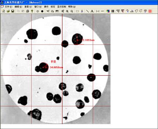Image resolution: width=158 pixels, height=129 pixels.
Task: Open the 文件 menu
Action: pyautogui.click(x=8, y=7)
